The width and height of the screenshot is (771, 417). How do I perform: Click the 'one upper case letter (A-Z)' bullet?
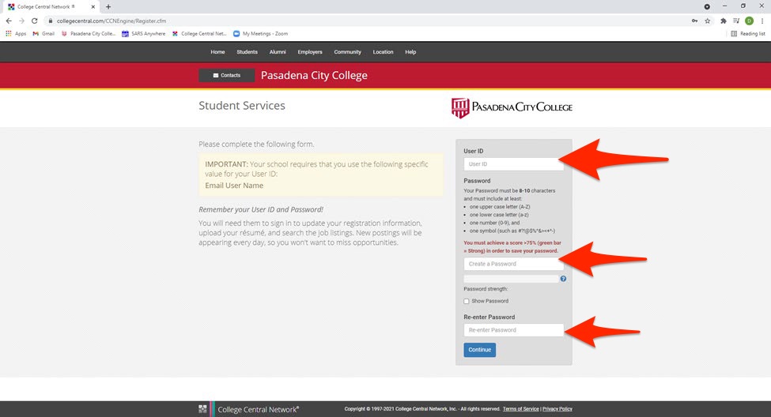[500, 207]
